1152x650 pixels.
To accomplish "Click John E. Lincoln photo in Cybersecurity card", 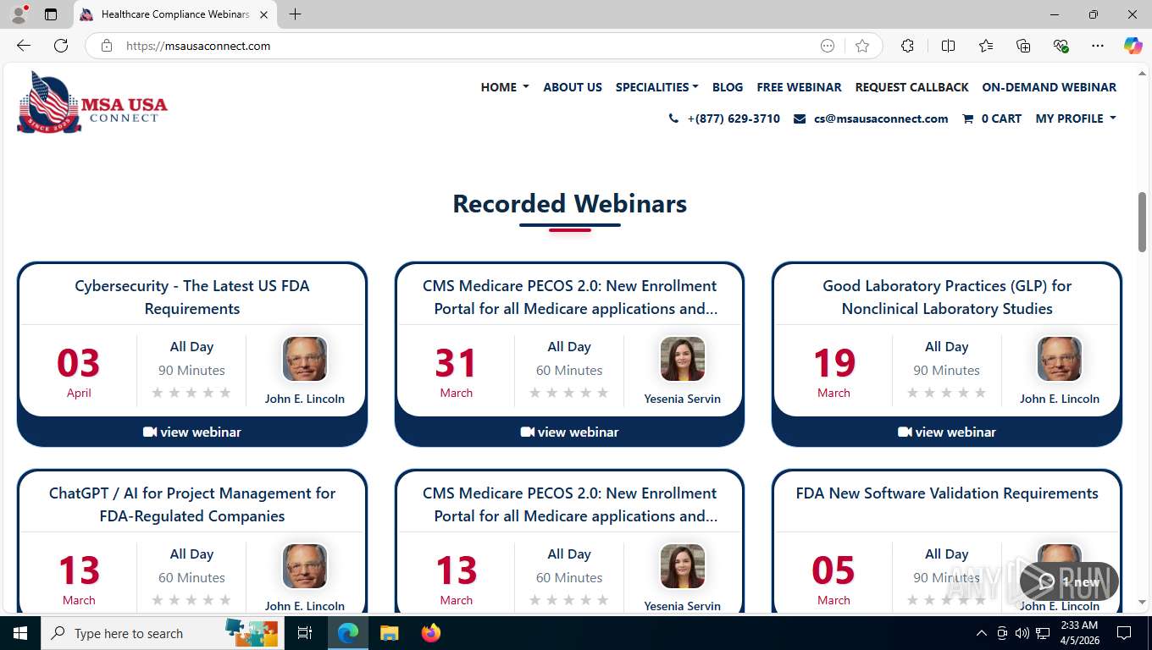I will pos(305,359).
